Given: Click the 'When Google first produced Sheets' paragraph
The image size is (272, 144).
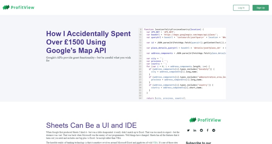Looking at the screenshot, I should 113,135.
